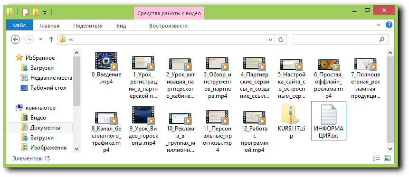
Task: Select the 10_Реклама_в_группах video icon
Action: (x=181, y=119)
